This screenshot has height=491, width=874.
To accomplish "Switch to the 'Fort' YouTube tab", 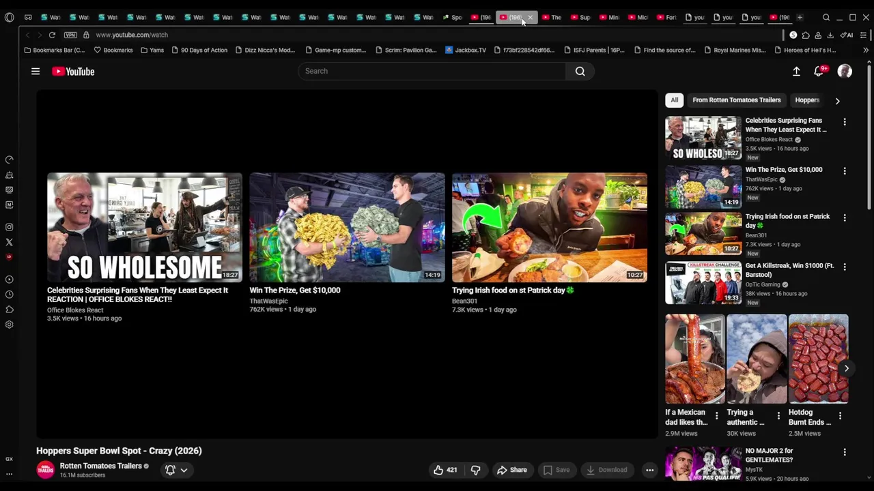I will pyautogui.click(x=666, y=17).
